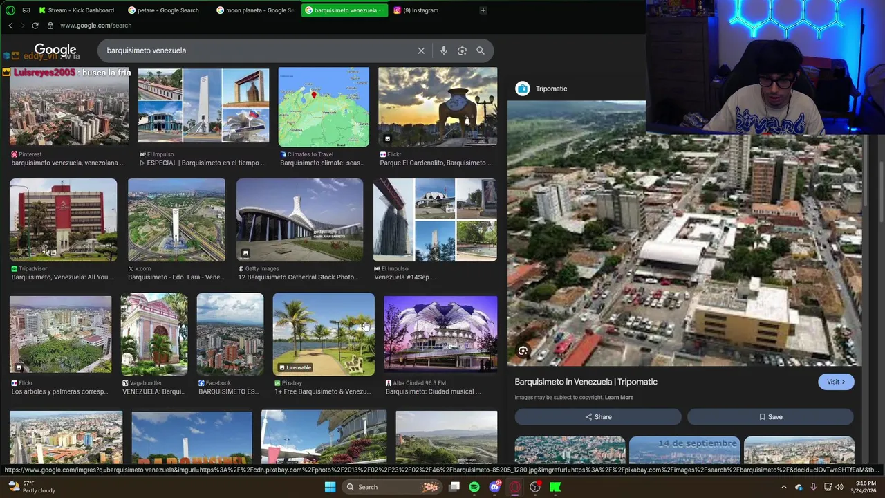The image size is (885, 498).
Task: Click the Licensable badge on the Pixabay image
Action: pyautogui.click(x=295, y=367)
